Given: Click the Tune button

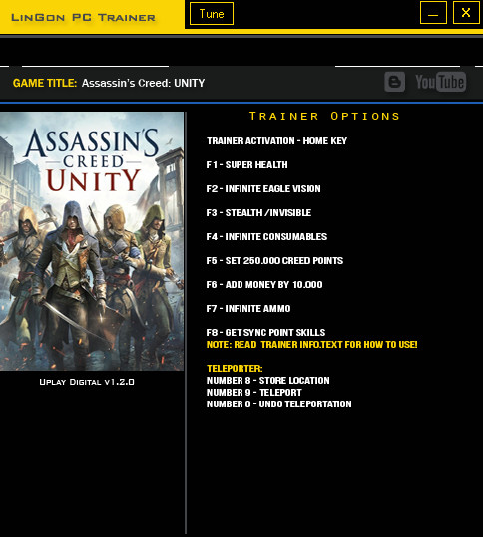Looking at the screenshot, I should point(212,14).
